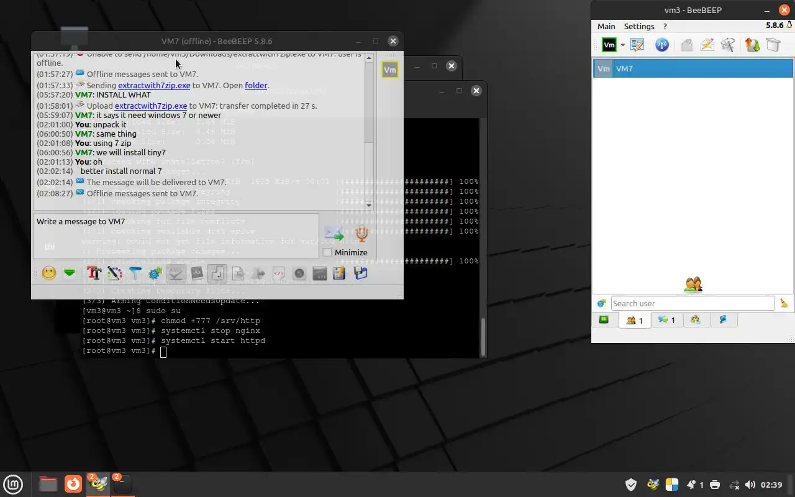Open Firefox from the taskbar

coord(73,483)
